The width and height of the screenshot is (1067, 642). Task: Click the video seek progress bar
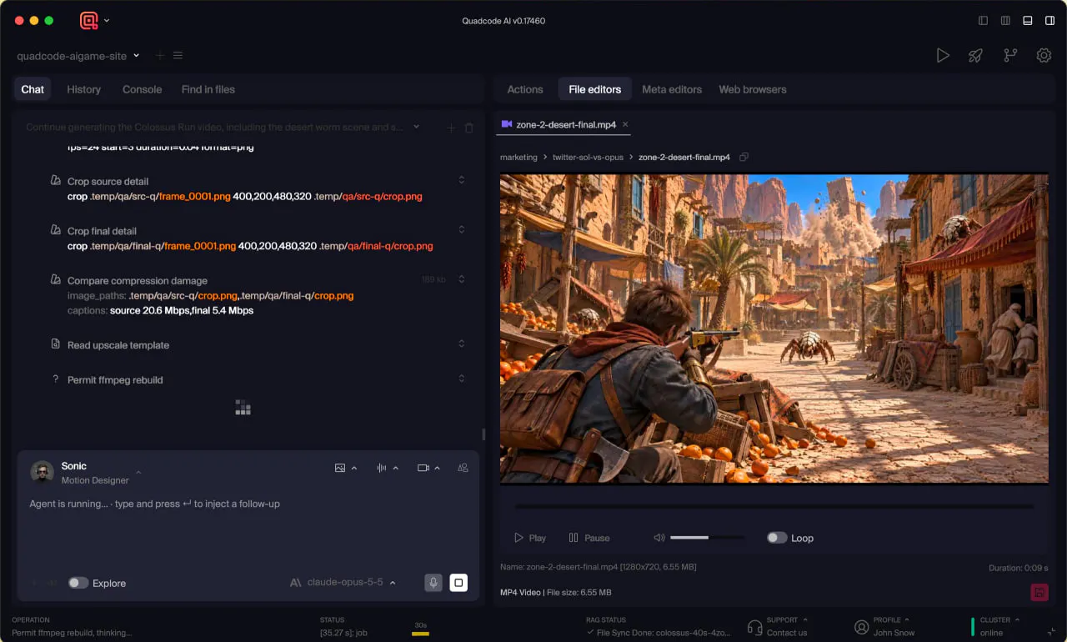tap(774, 506)
